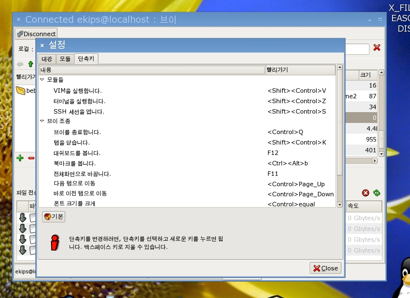
Task: Switch to the 모듈 tab
Action: (x=65, y=59)
